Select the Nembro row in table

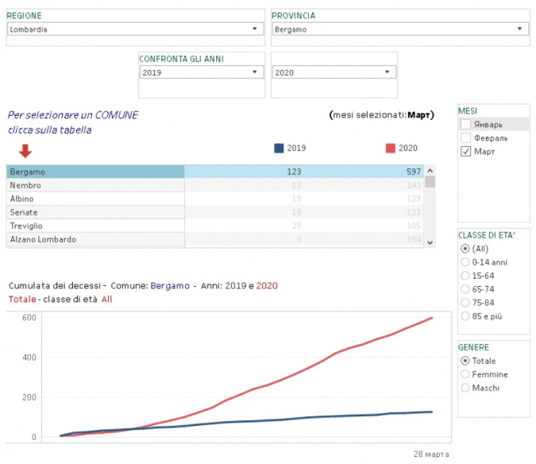point(95,185)
